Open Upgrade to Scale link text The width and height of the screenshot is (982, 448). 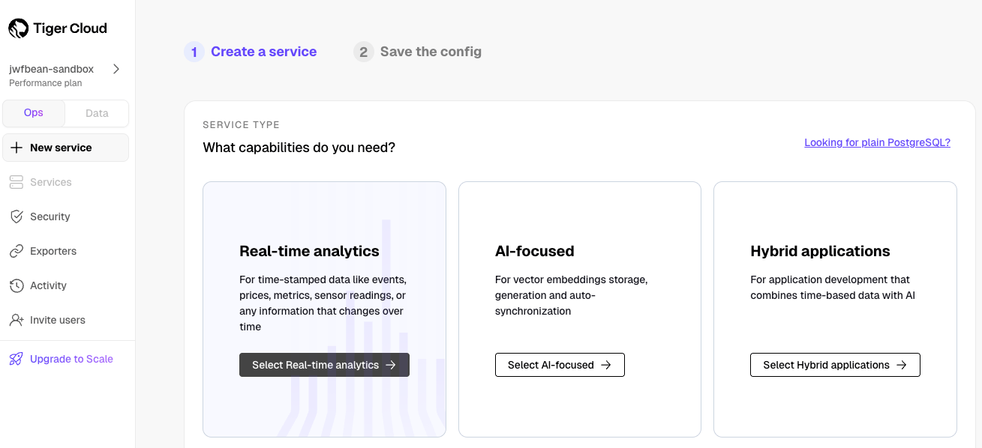click(x=71, y=359)
